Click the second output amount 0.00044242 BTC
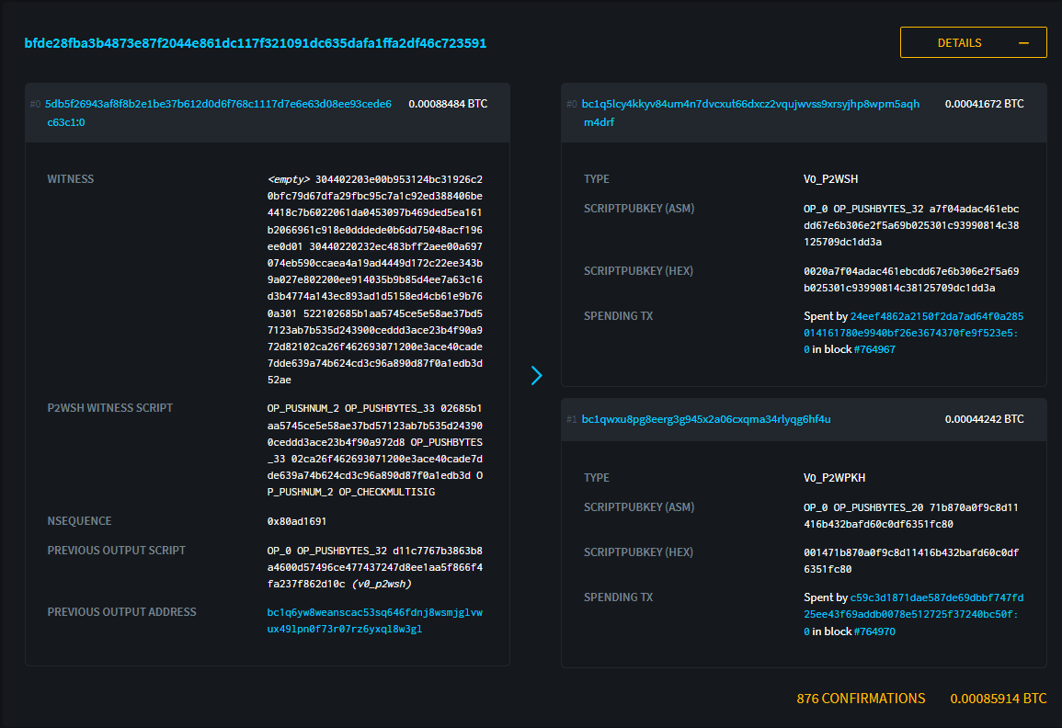Screen dimensions: 1062x728 click(x=984, y=419)
